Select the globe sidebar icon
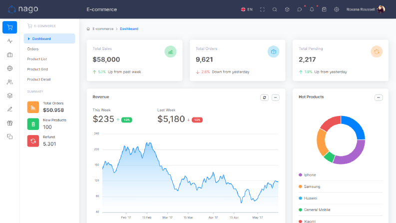The height and width of the screenshot is (223, 396). click(10, 68)
